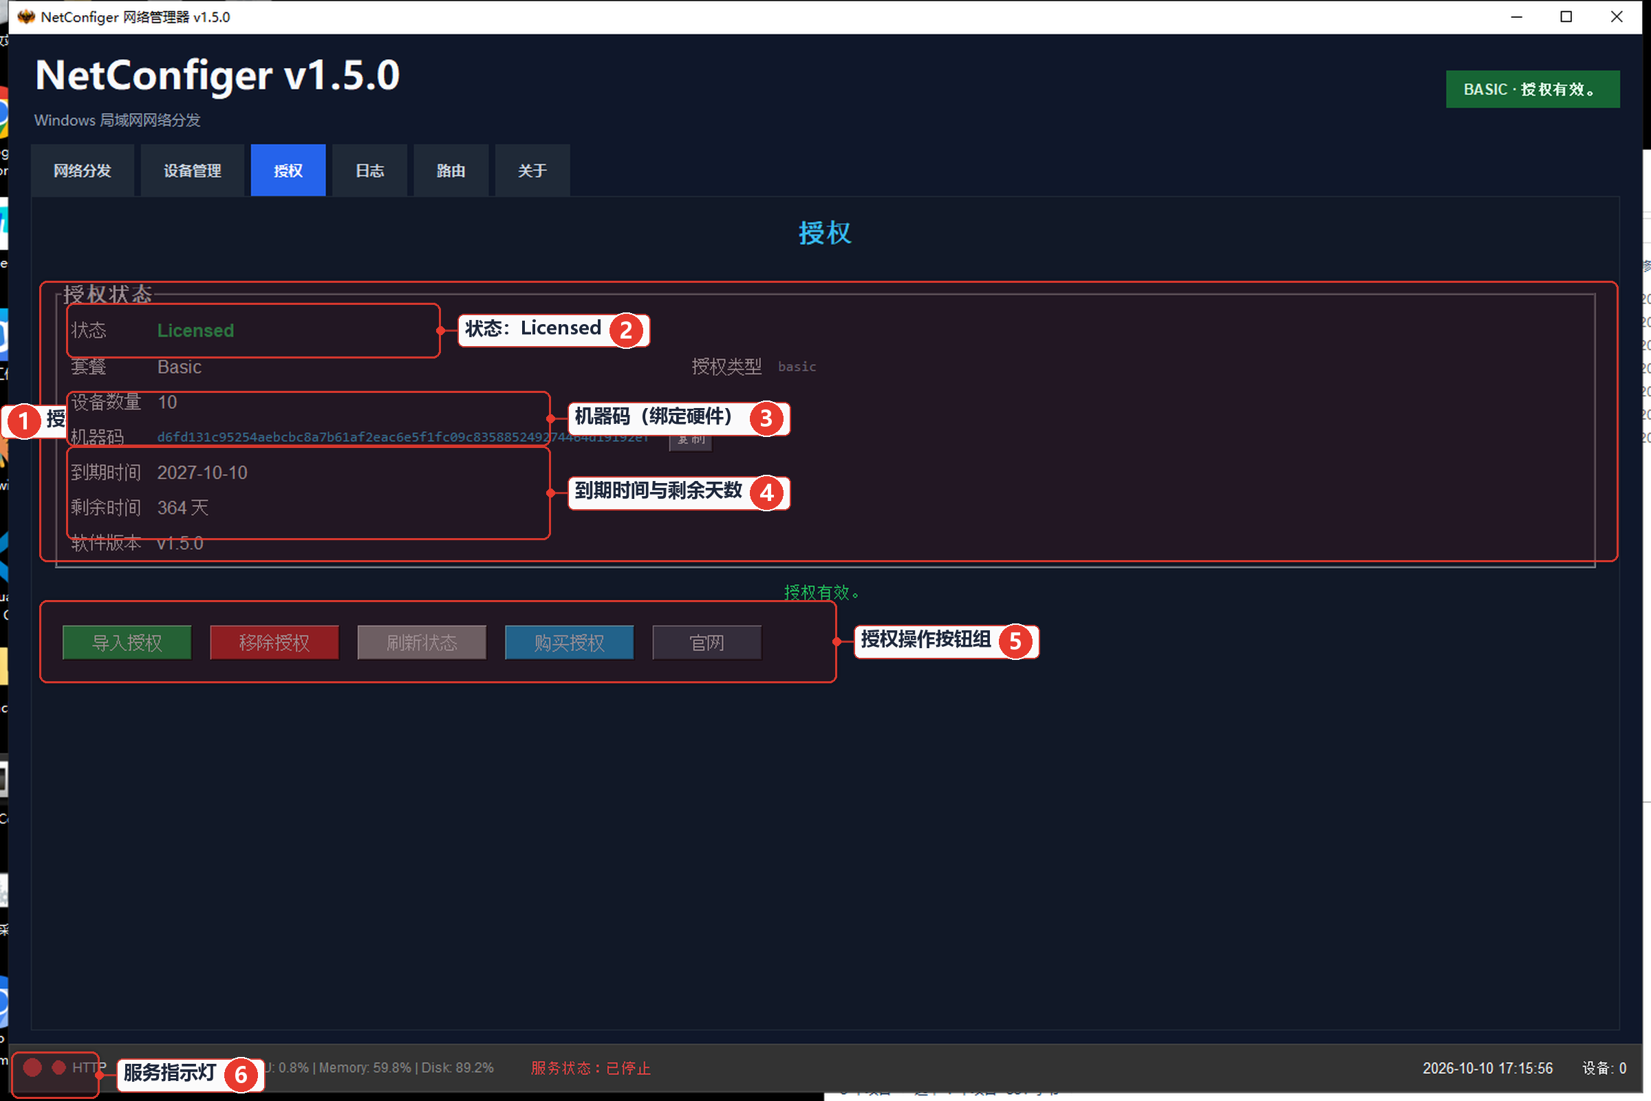Viewport: 1651px width, 1101px height.
Task: Copy machine code with 复制 button
Action: (691, 441)
